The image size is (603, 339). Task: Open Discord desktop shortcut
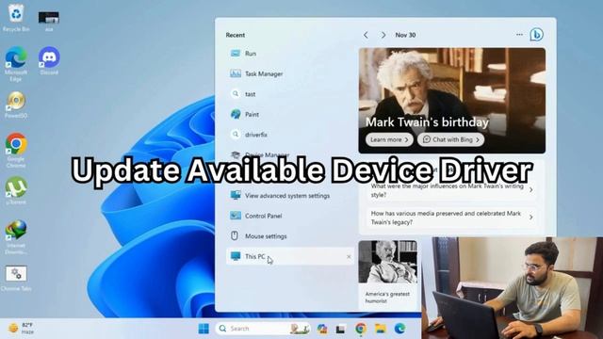point(49,60)
